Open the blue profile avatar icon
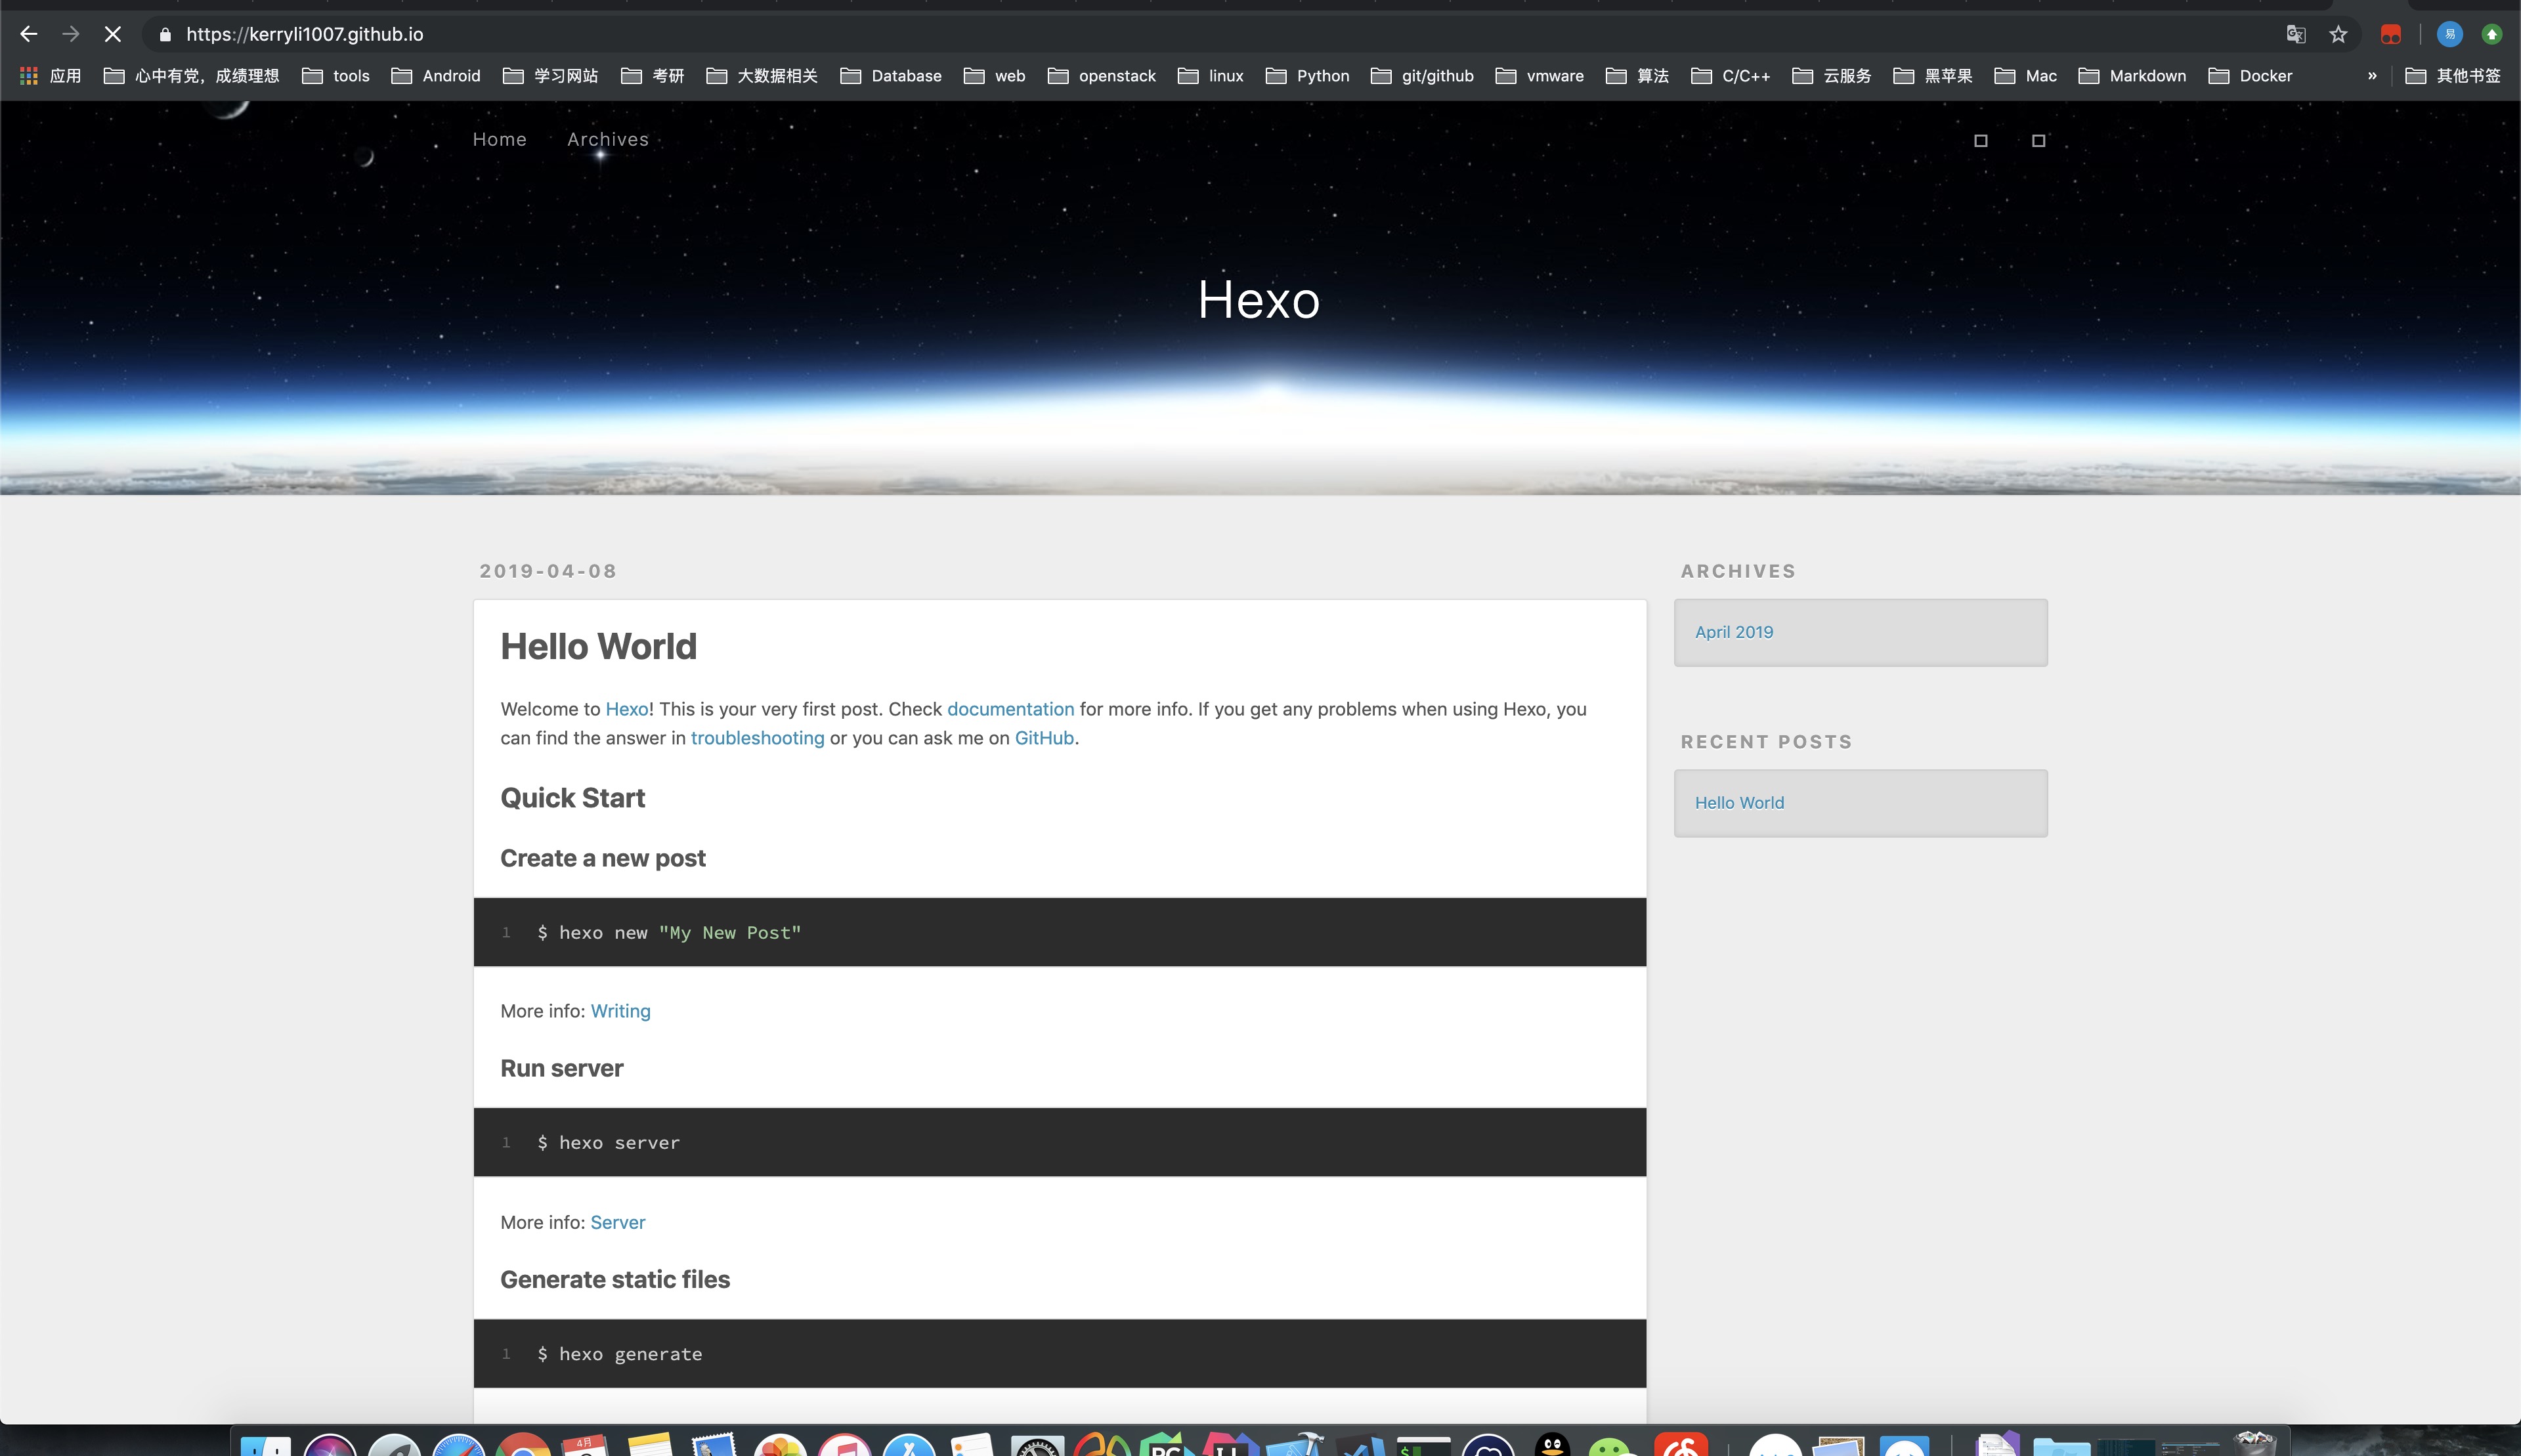The width and height of the screenshot is (2521, 1456). click(2449, 35)
